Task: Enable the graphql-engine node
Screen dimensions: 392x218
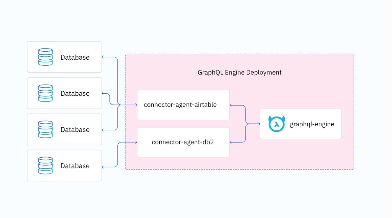Action: click(x=300, y=124)
